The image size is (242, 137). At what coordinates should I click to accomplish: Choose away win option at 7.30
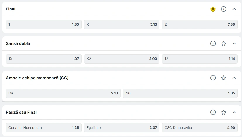coord(200,24)
